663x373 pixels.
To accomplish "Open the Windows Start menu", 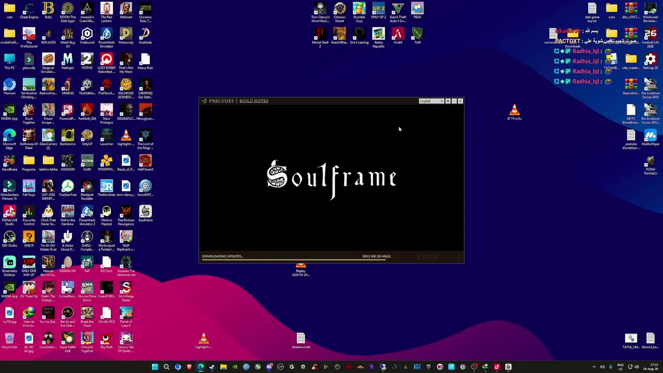I will point(155,367).
